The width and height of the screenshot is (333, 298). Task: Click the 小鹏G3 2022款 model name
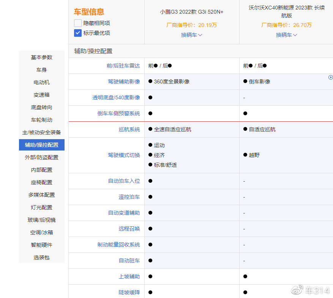point(191,13)
